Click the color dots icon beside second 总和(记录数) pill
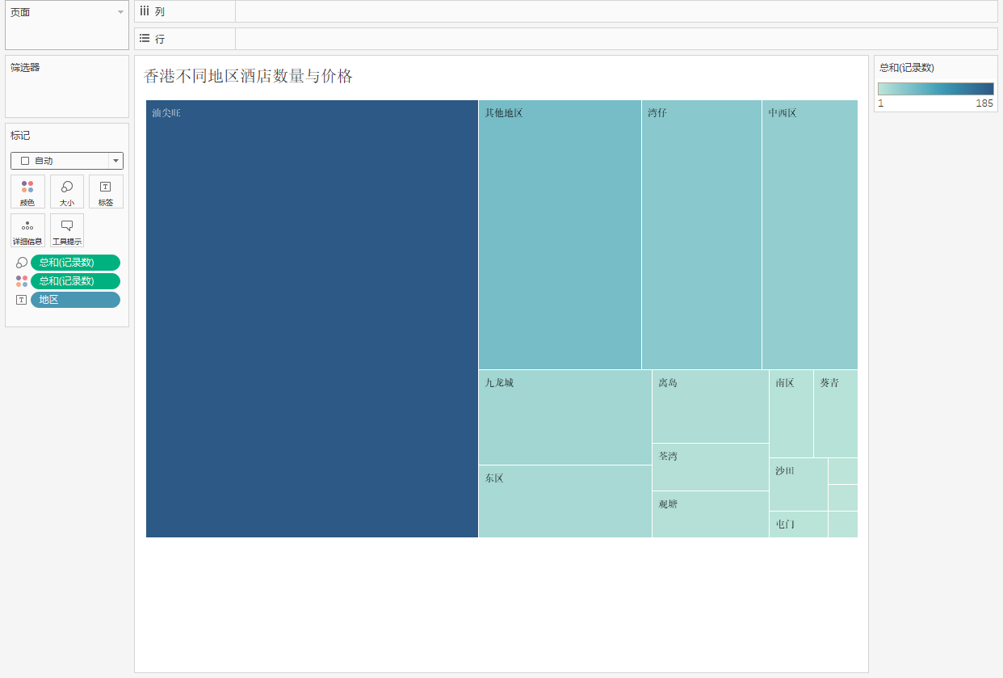Image resolution: width=1003 pixels, height=678 pixels. pyautogui.click(x=22, y=281)
